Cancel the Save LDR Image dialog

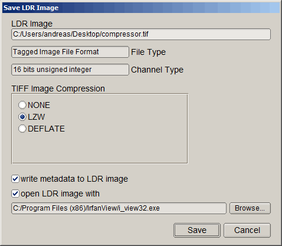click(x=247, y=230)
